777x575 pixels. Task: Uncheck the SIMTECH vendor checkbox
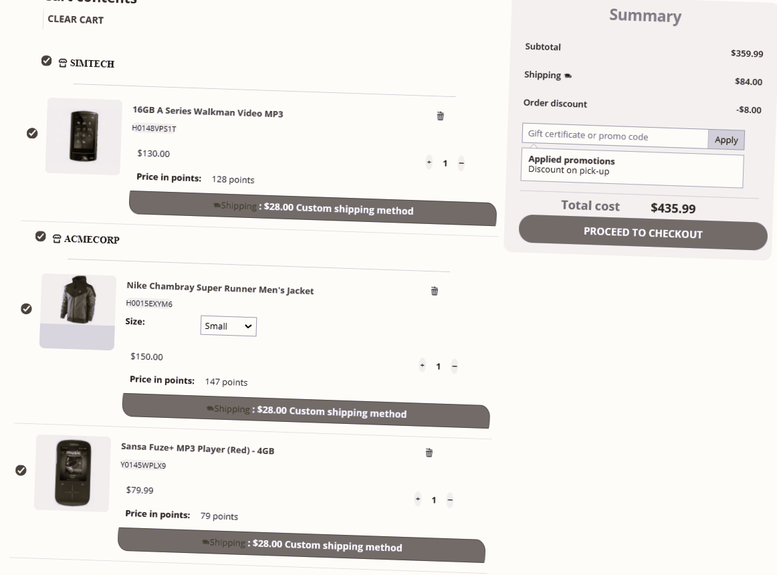point(46,61)
